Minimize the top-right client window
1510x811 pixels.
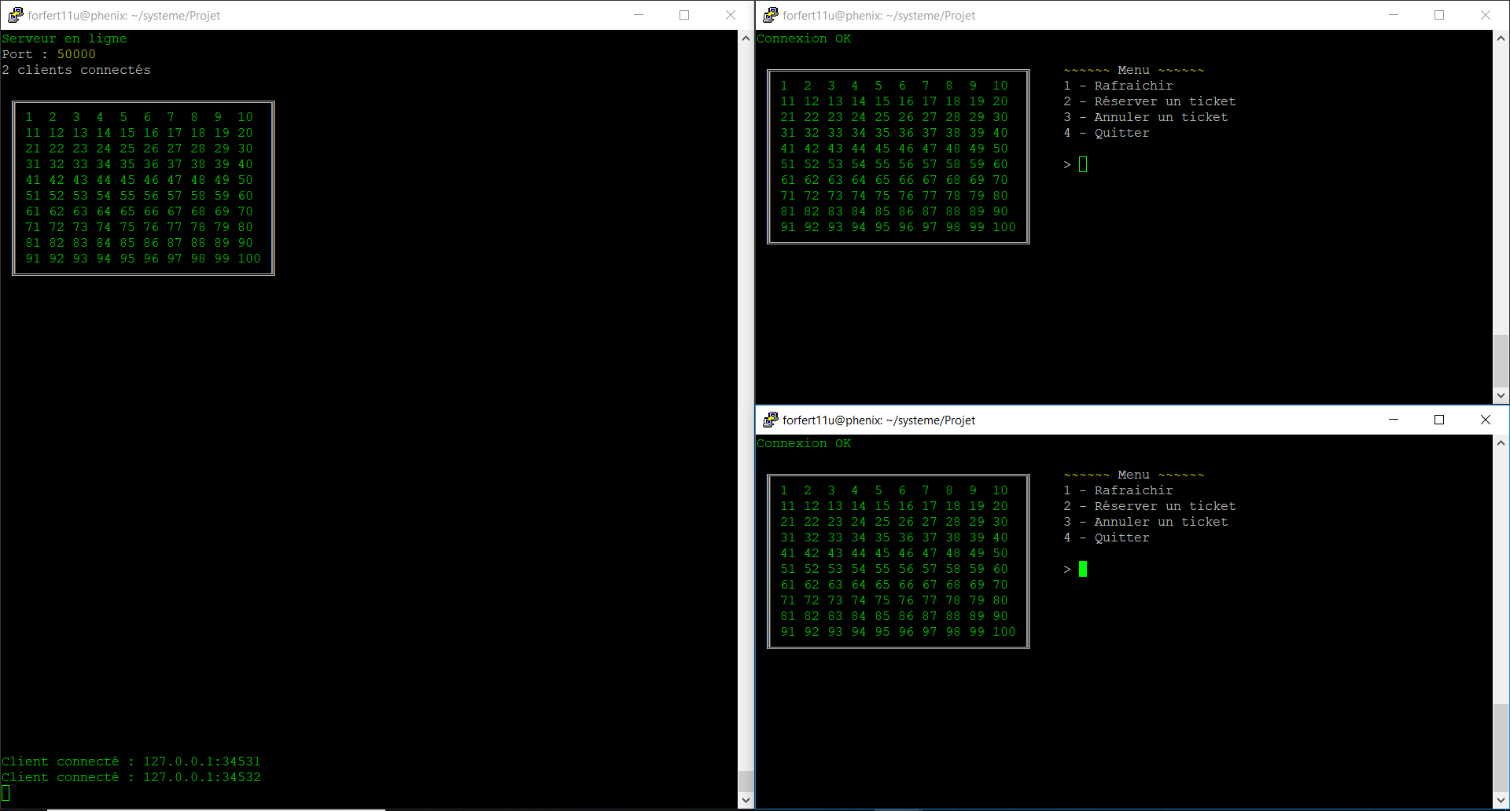tap(1394, 15)
